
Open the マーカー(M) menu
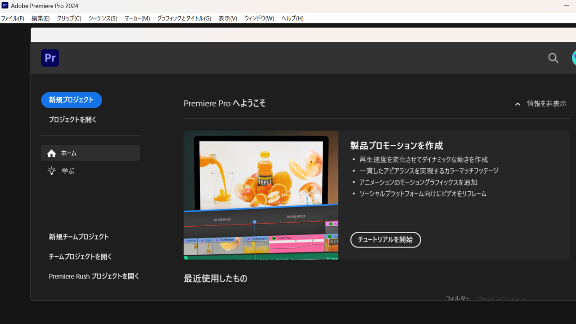coord(137,18)
